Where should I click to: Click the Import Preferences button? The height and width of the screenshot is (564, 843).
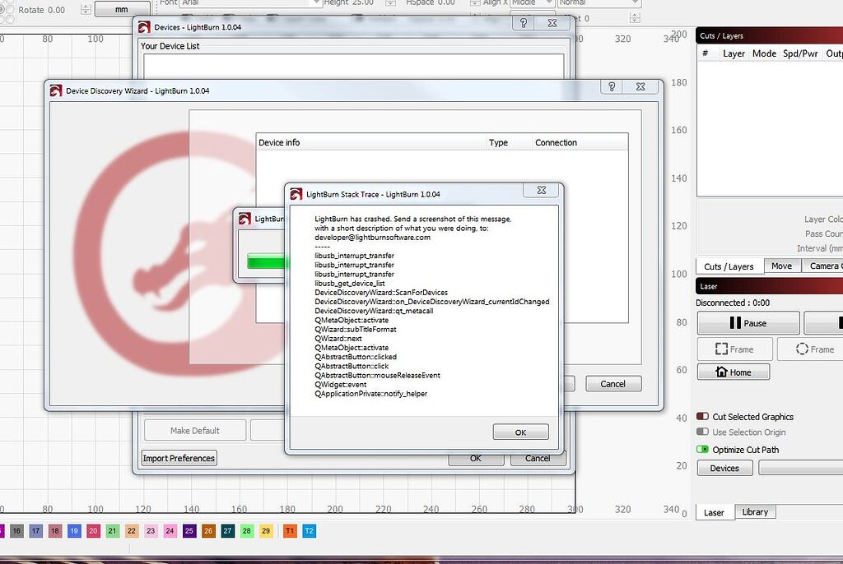pyautogui.click(x=178, y=458)
